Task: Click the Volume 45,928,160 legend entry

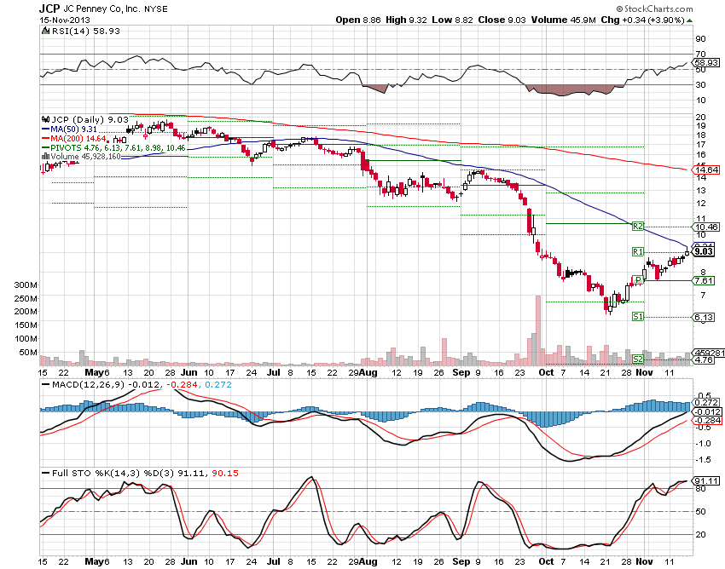Action: 81,157
